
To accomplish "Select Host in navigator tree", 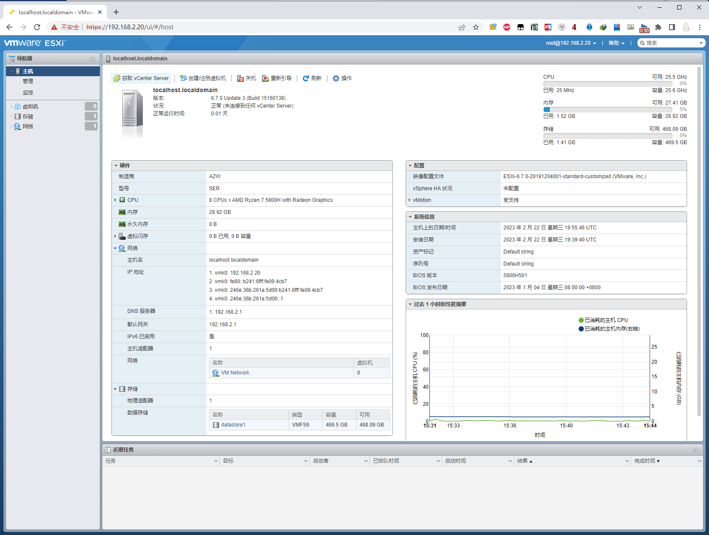I will (x=53, y=71).
